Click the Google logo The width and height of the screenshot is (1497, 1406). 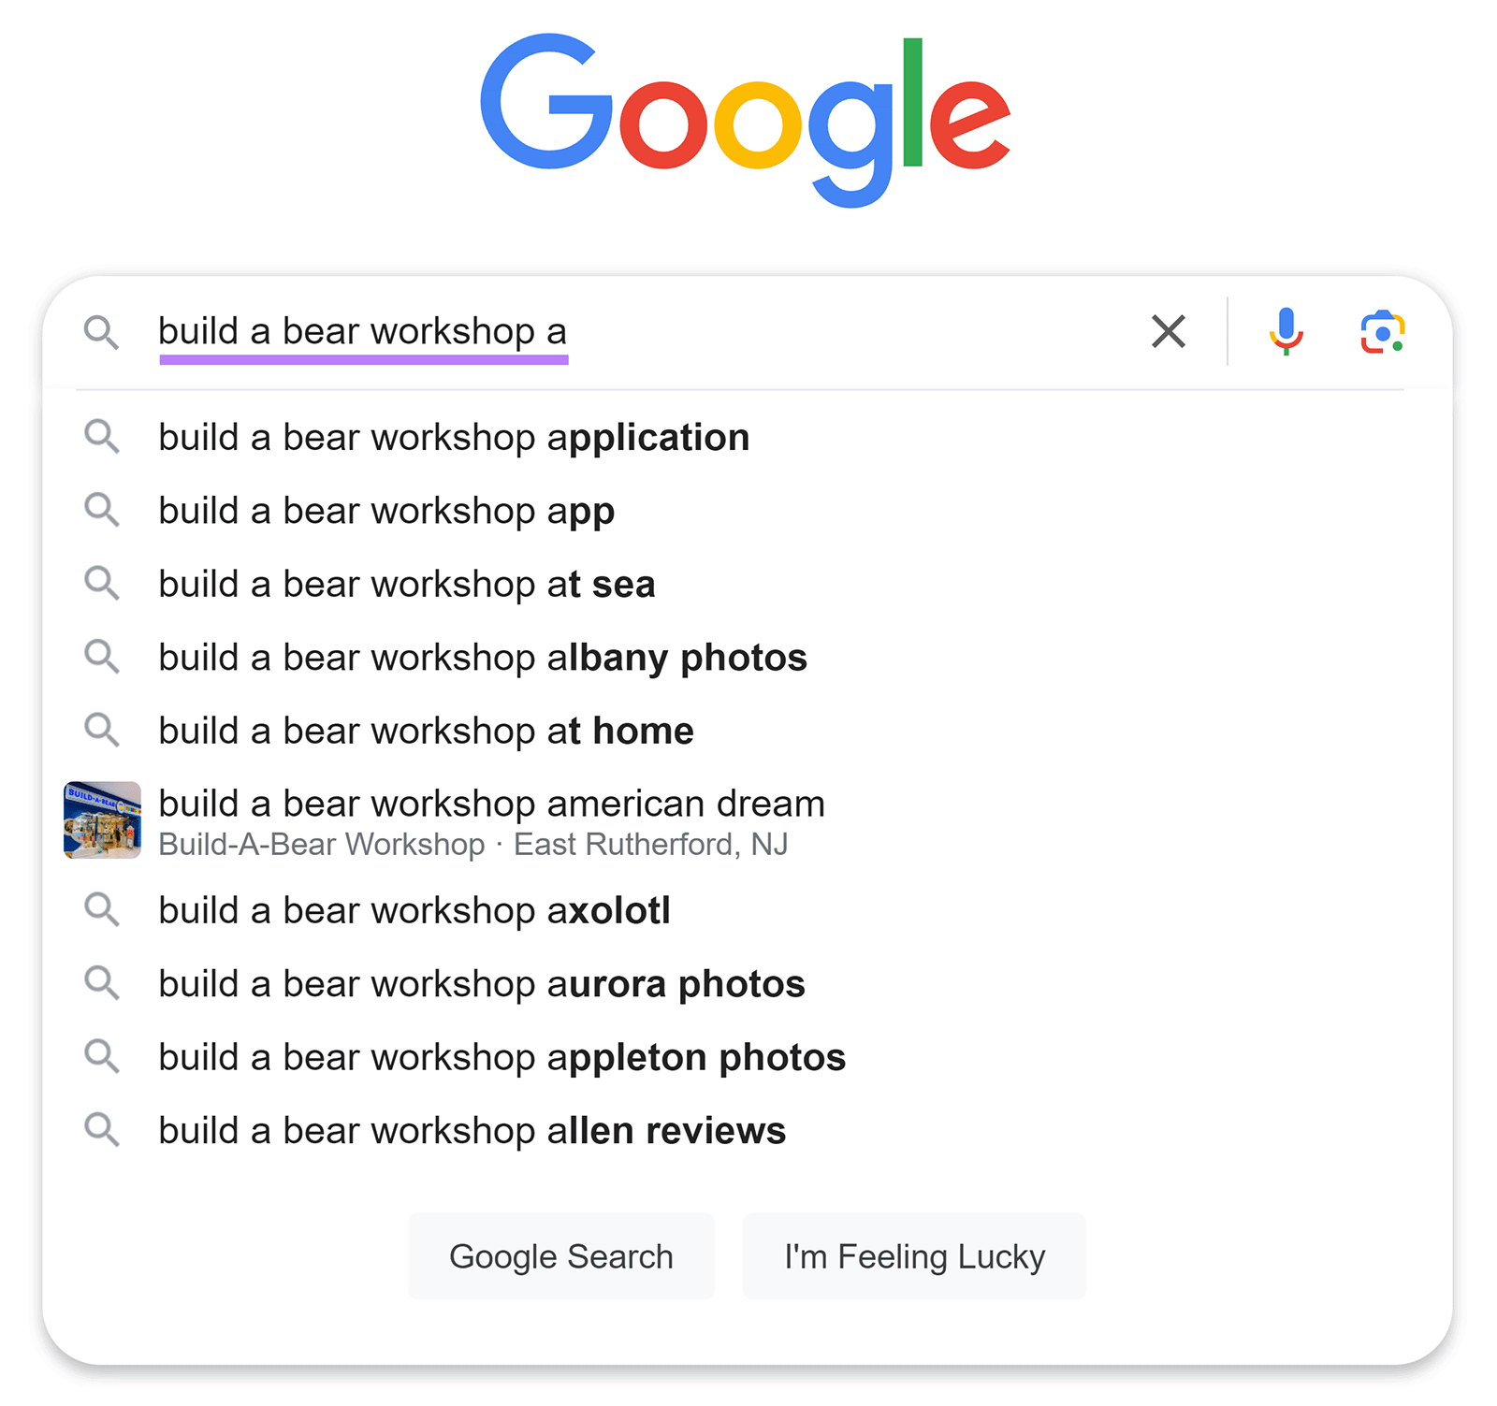[x=746, y=117]
